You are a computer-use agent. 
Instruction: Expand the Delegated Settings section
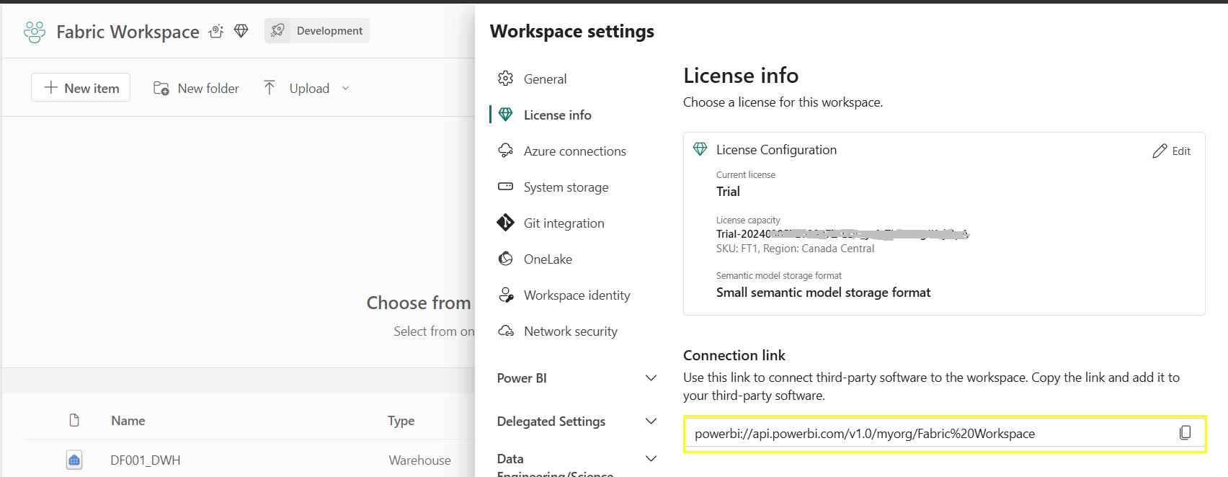tap(650, 422)
